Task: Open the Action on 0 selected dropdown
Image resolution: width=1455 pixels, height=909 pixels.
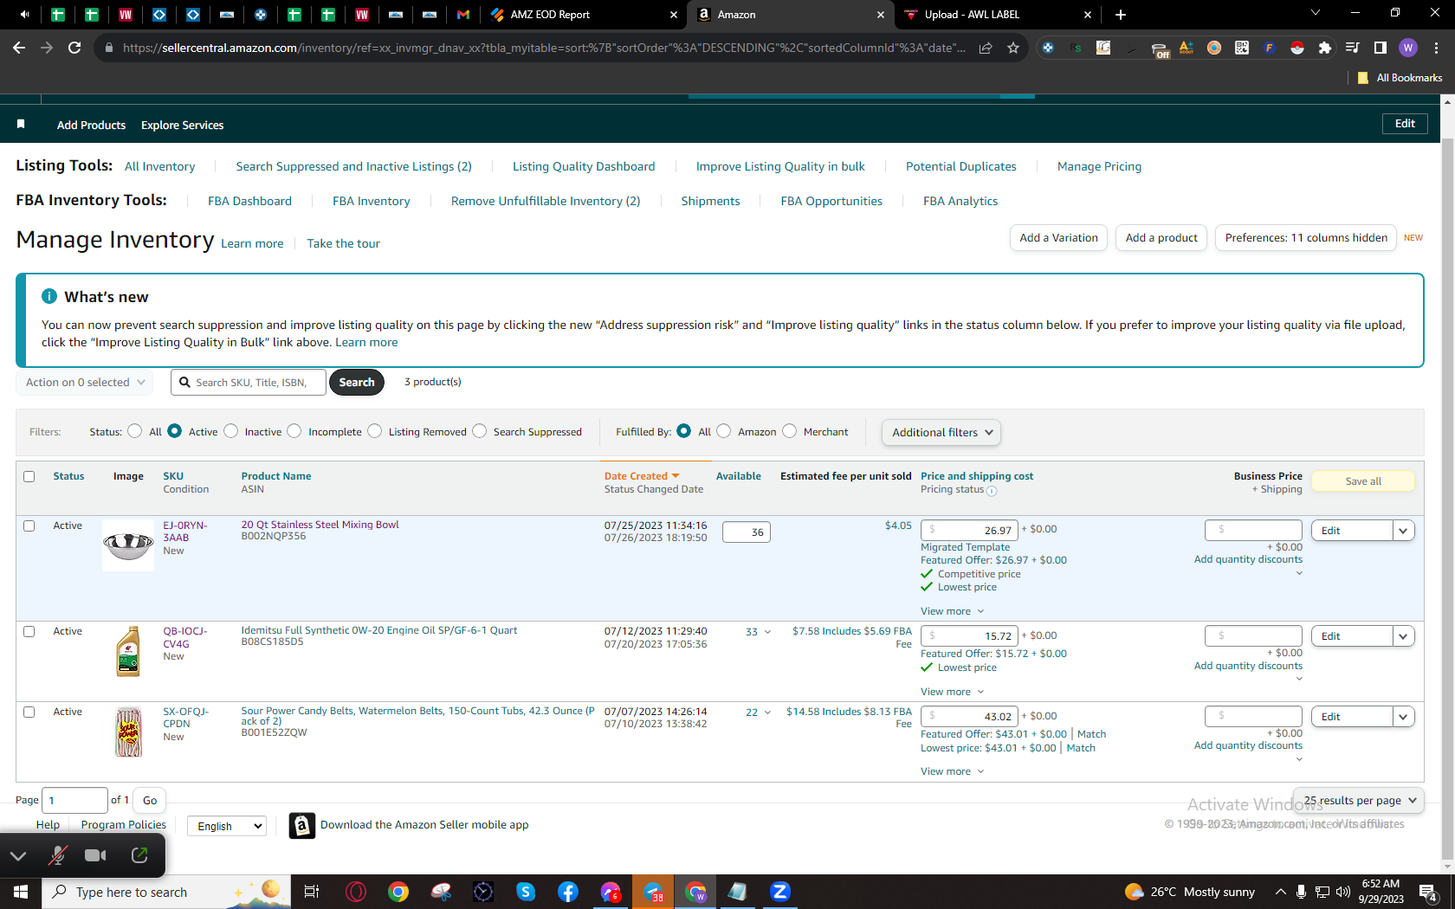Action: 84,382
